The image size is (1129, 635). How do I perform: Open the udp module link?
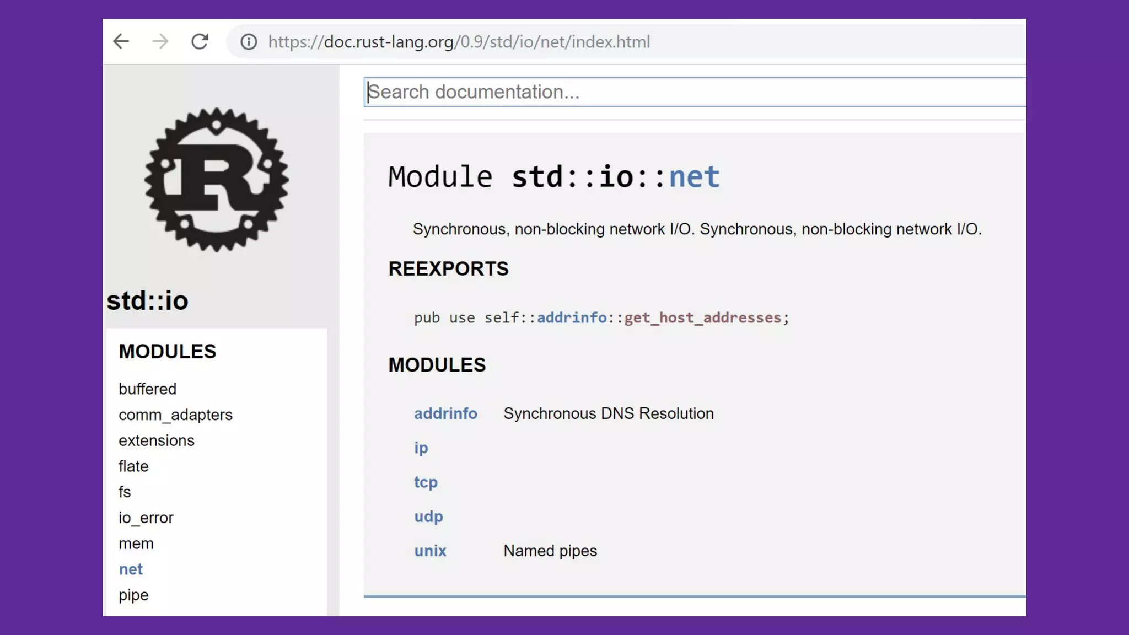pos(428,516)
